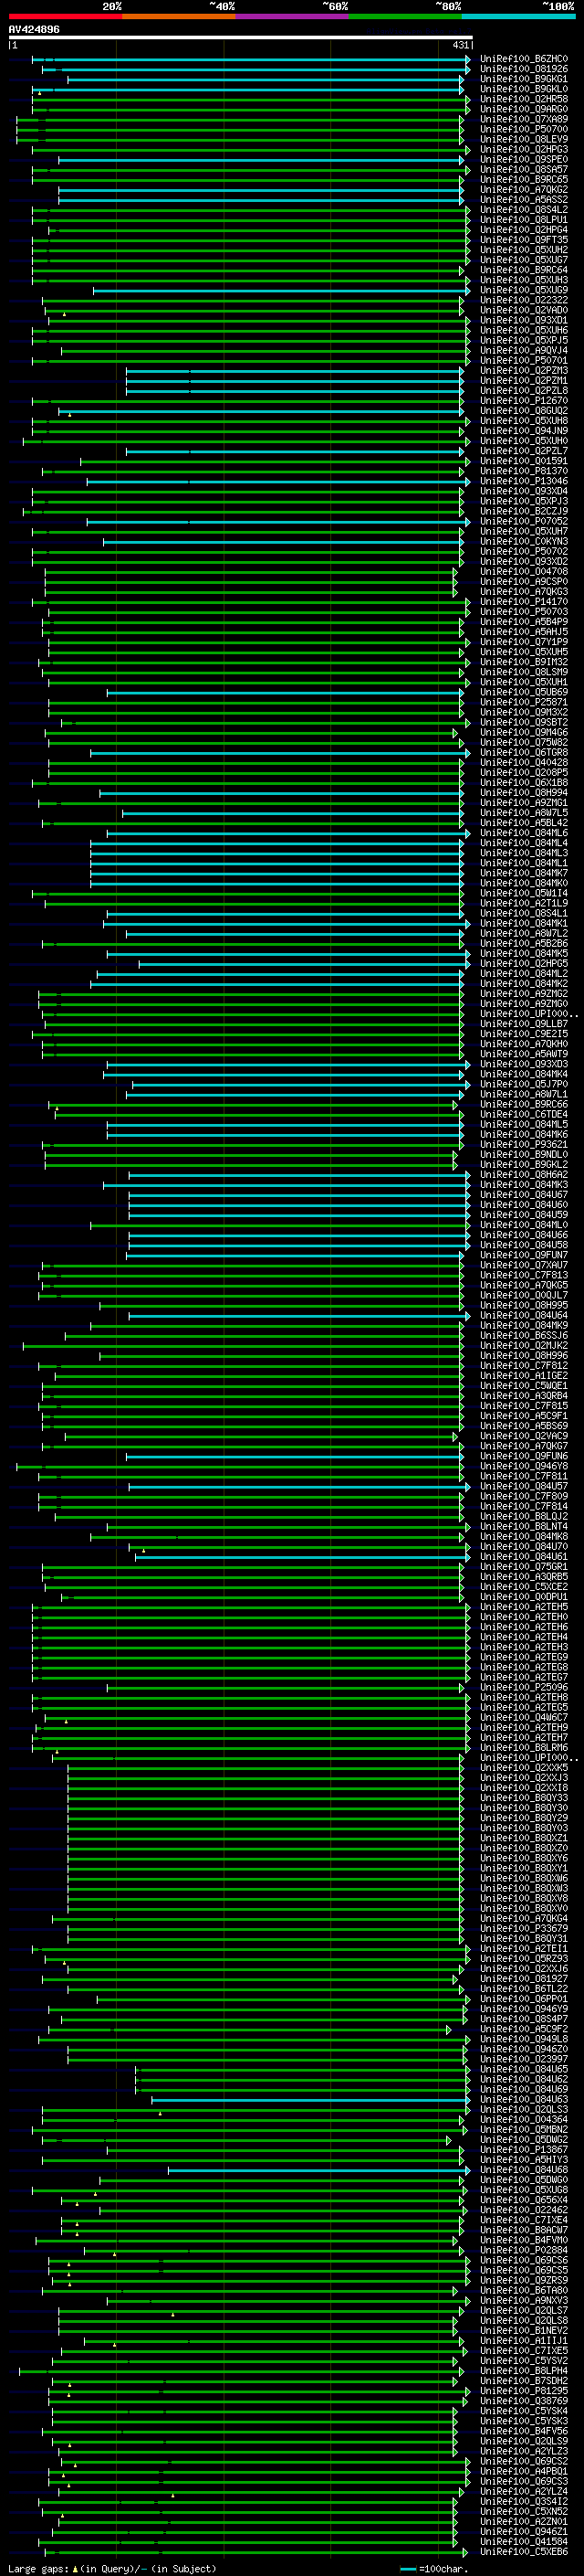Open hit UniRef100_Q7XA89
Image resolution: width=584 pixels, height=2576 pixels.
tap(524, 119)
